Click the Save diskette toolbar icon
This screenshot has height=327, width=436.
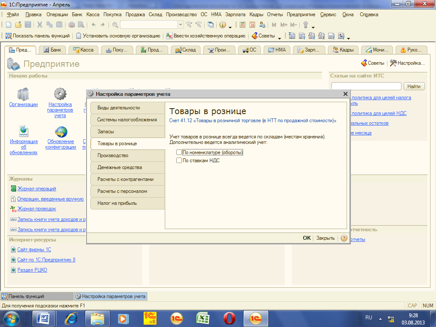28,25
